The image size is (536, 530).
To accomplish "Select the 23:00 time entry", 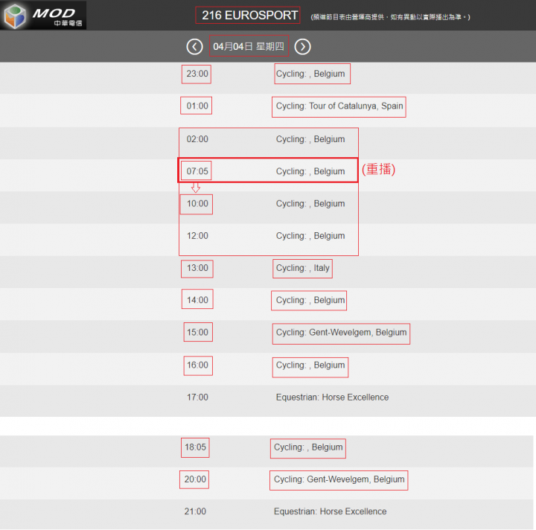I will click(197, 74).
